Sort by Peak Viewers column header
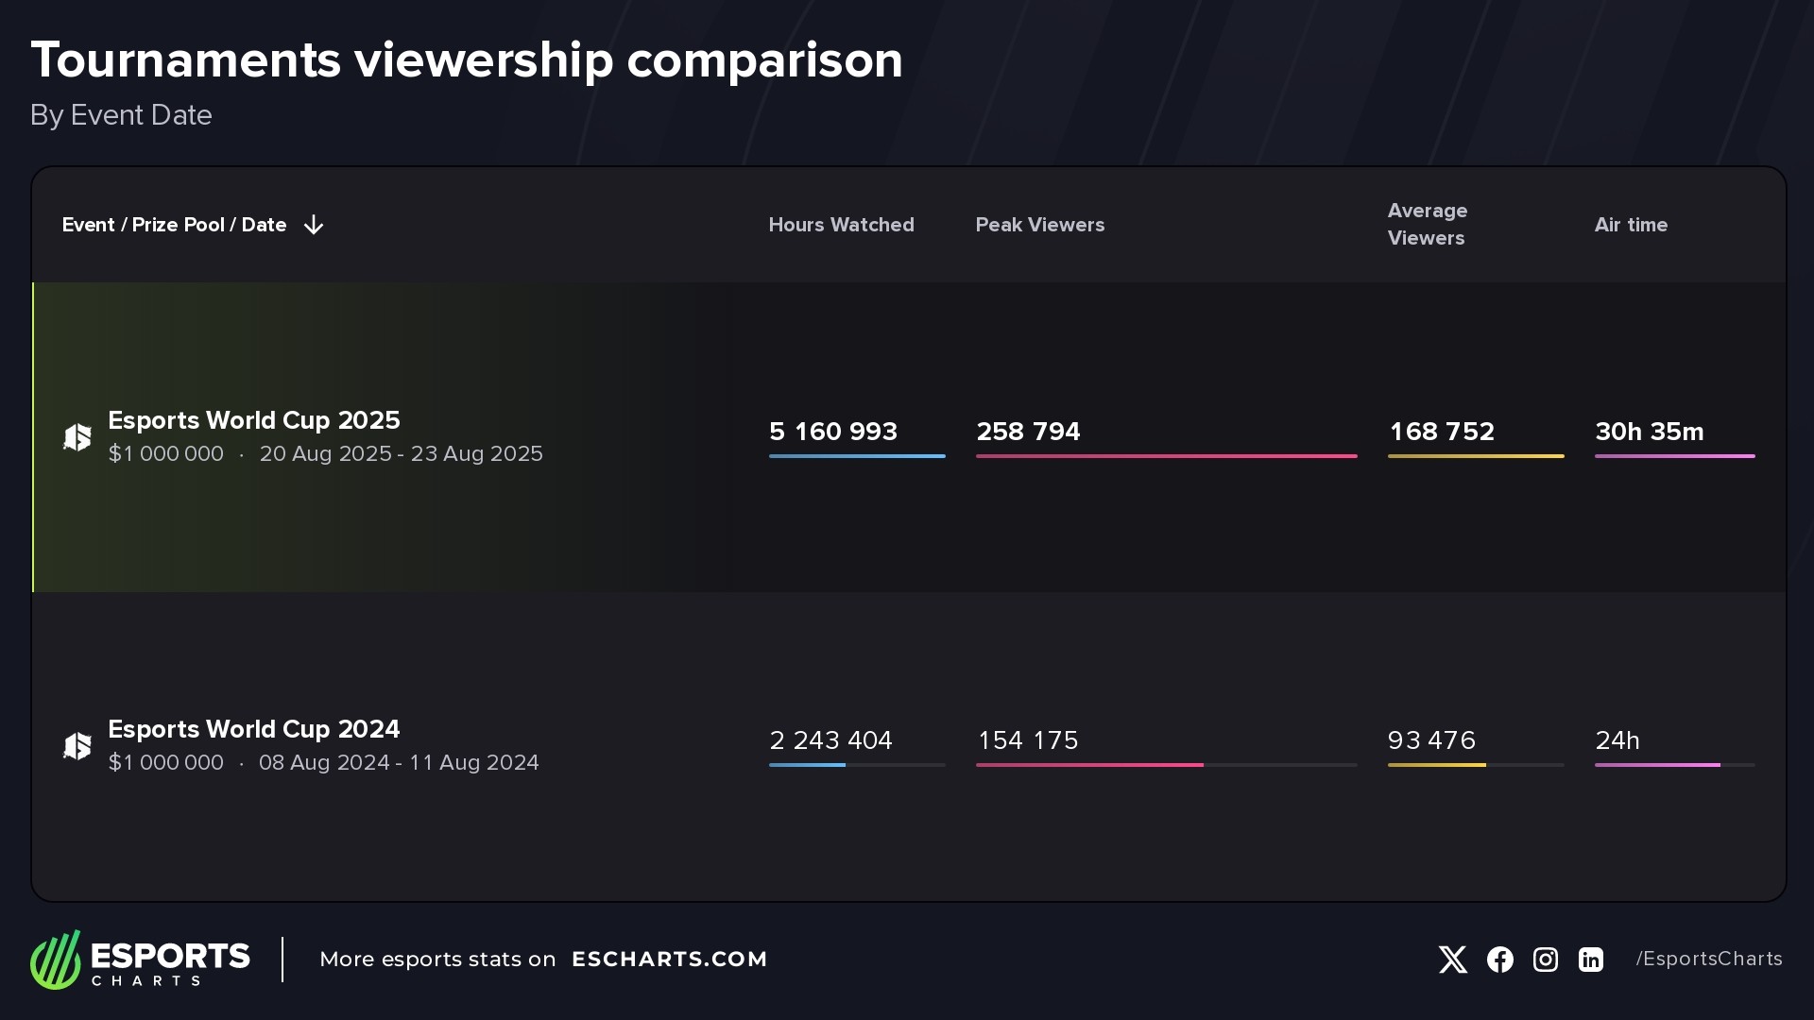This screenshot has height=1020, width=1814. 1039,225
